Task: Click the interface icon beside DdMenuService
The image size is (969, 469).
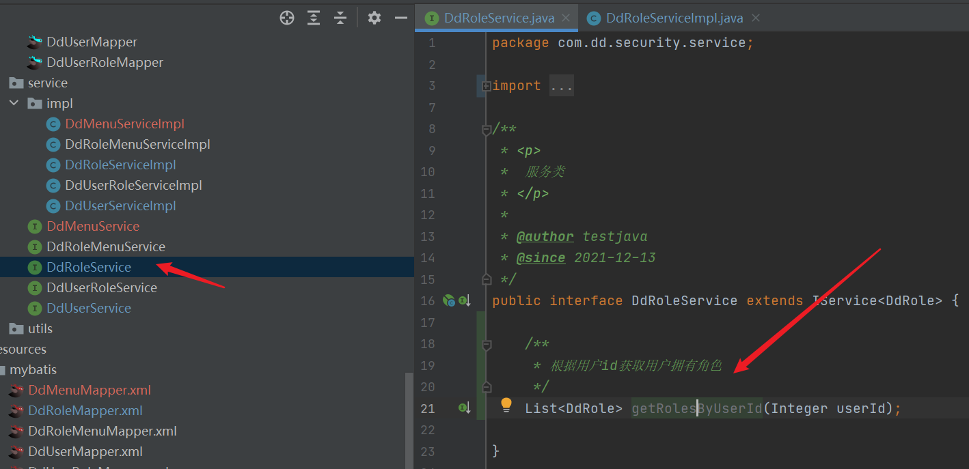Action: pos(34,226)
